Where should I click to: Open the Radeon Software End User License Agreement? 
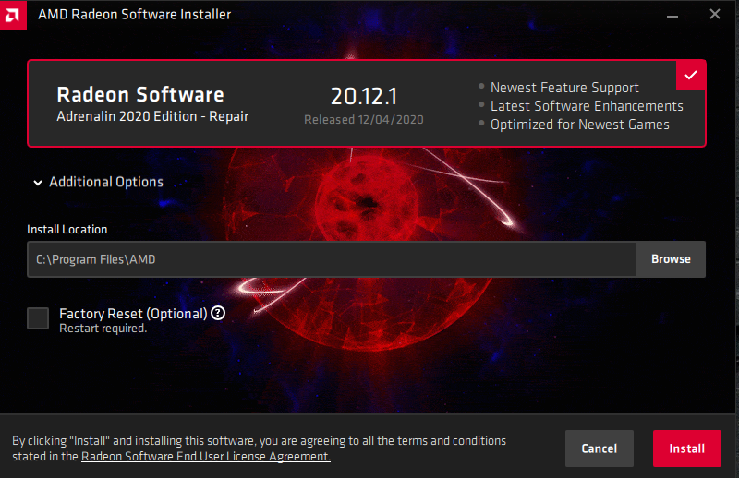[x=206, y=457]
